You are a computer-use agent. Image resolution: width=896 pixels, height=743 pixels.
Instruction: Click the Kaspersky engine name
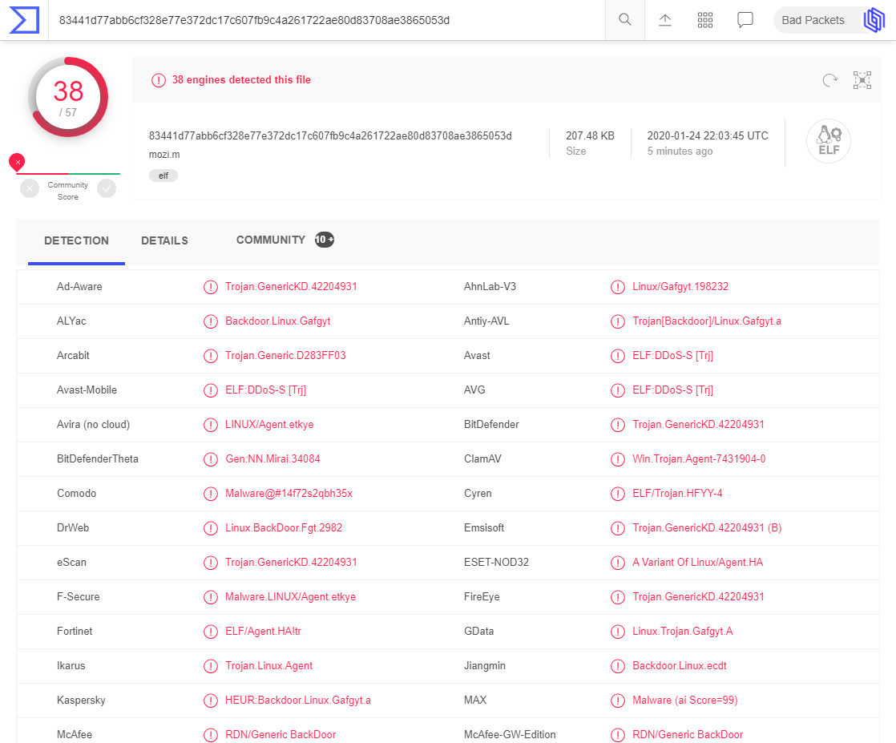coord(81,701)
